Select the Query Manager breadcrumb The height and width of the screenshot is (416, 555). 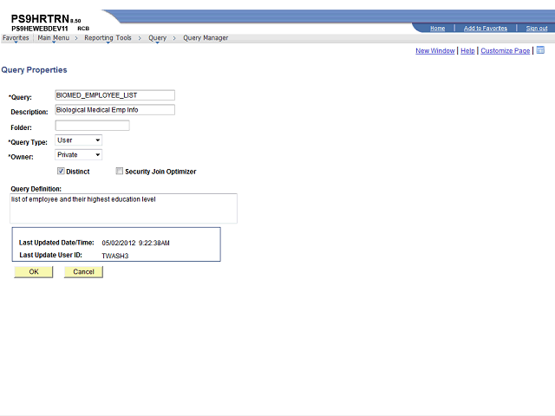coord(206,38)
